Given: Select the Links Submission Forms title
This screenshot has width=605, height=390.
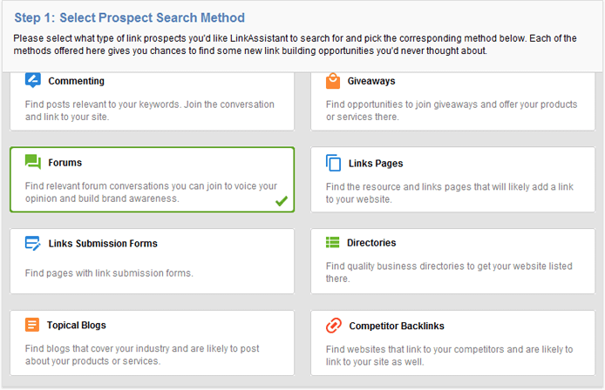Looking at the screenshot, I should click(x=103, y=244).
